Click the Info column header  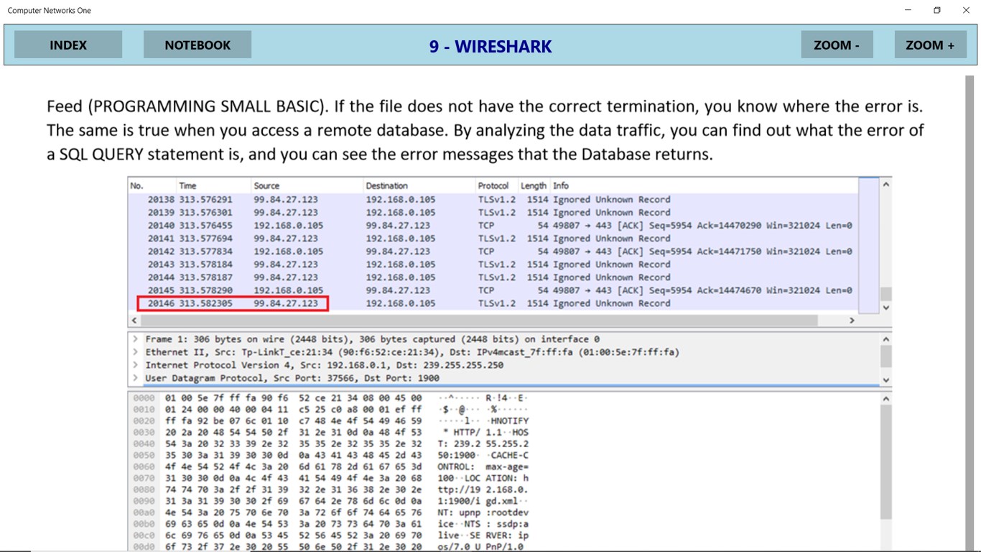pos(561,185)
